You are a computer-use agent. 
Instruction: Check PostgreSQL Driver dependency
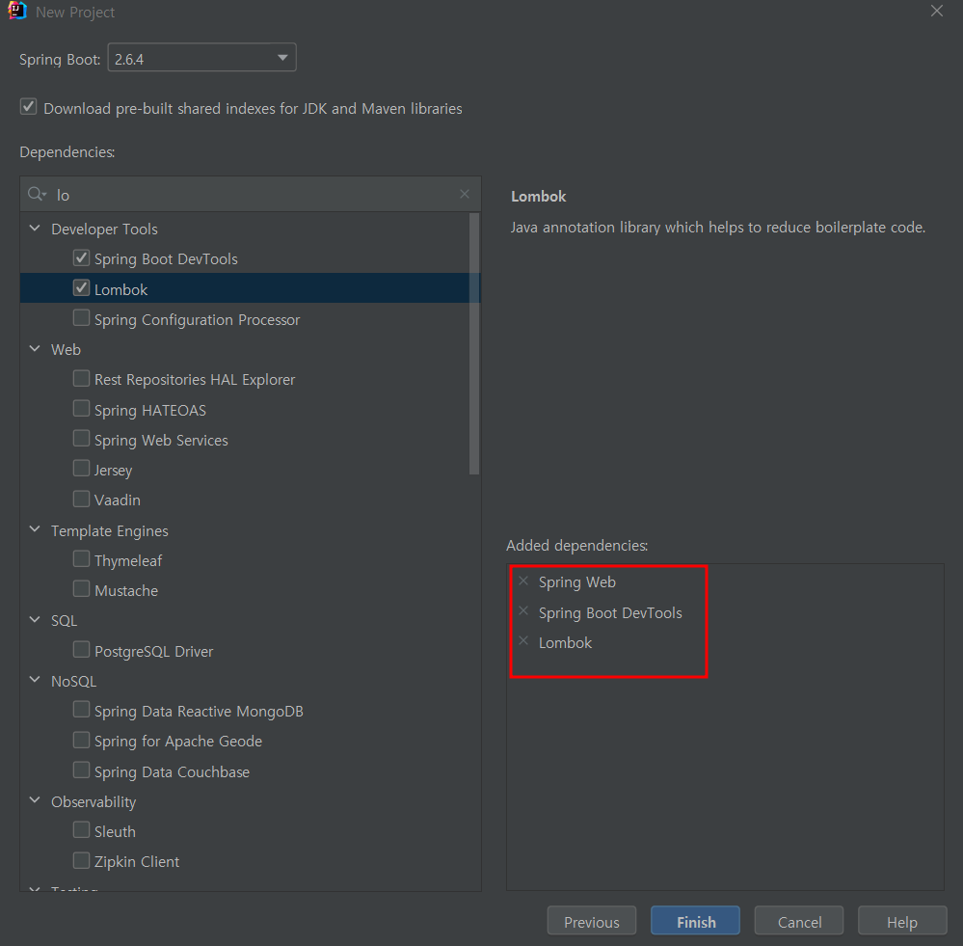point(81,649)
